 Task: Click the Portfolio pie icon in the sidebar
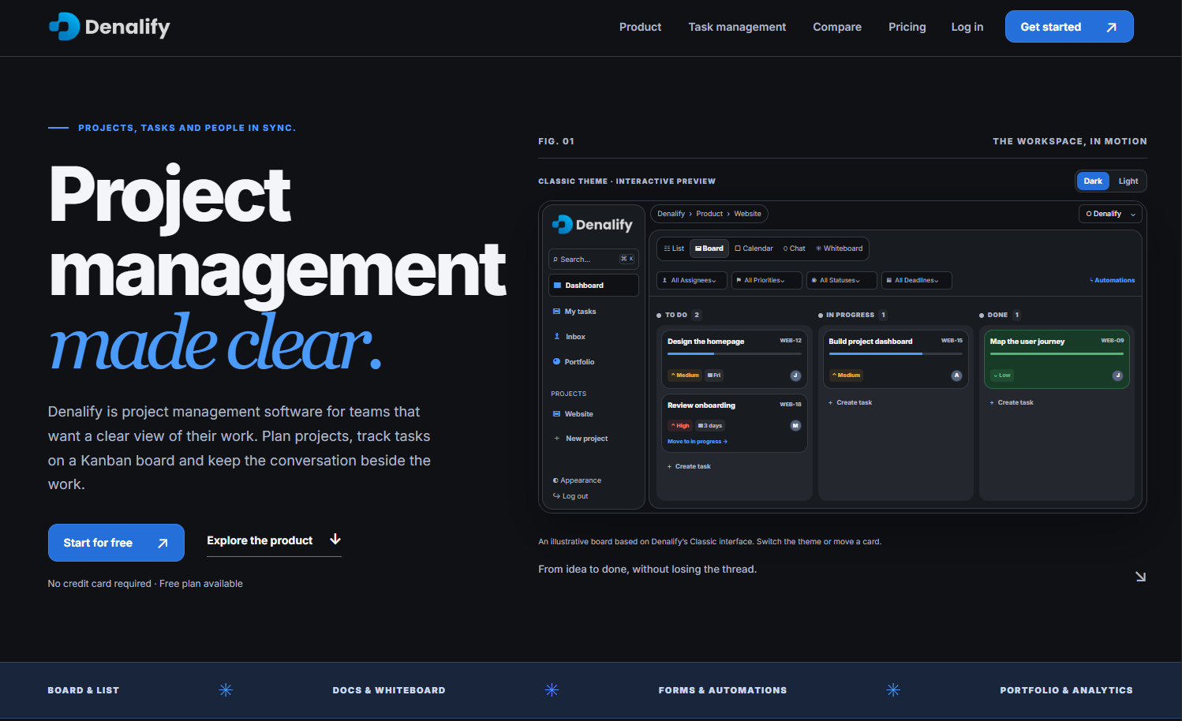point(557,362)
